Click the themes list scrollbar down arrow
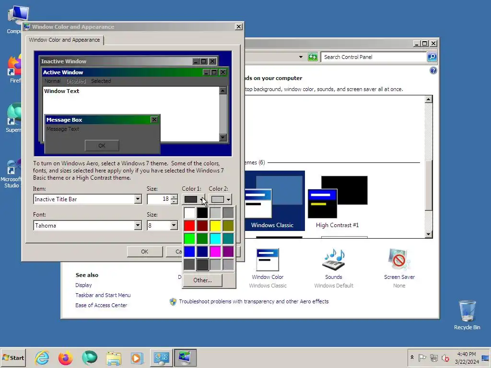Screen dimensions: 491x368 pyautogui.click(x=428, y=234)
